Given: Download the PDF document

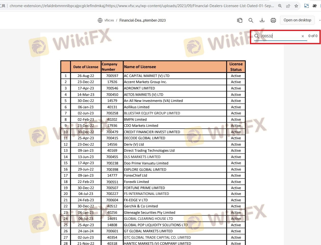Looking at the screenshot, I should pyautogui.click(x=262, y=20).
